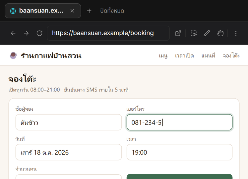The height and width of the screenshot is (179, 248).
Task: Click the URL address bar
Action: pyautogui.click(x=108, y=33)
